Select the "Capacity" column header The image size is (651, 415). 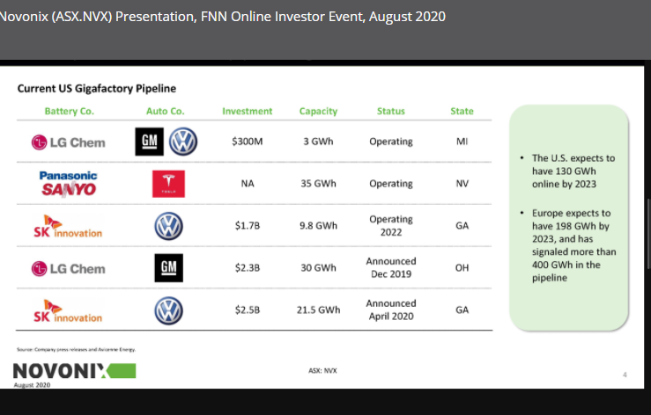[318, 112]
